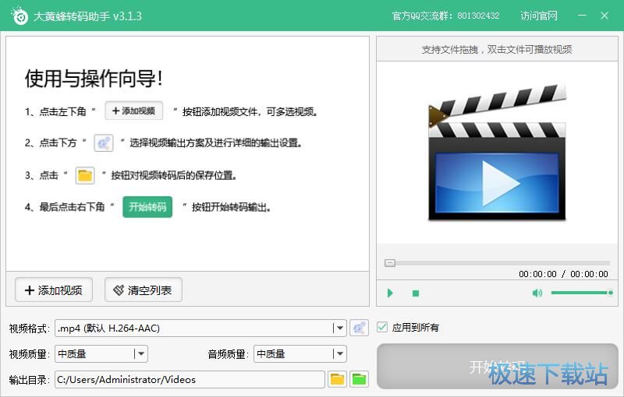Open the 视频质量 dropdown
This screenshot has height=397, width=624.
(x=140, y=353)
